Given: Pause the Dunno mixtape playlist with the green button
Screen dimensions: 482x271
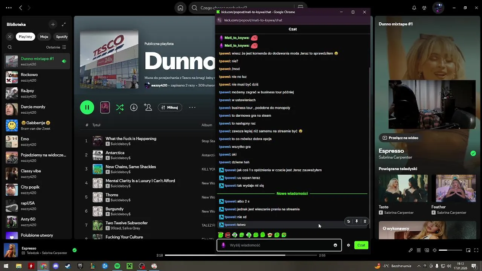Looking at the screenshot, I should click(87, 107).
